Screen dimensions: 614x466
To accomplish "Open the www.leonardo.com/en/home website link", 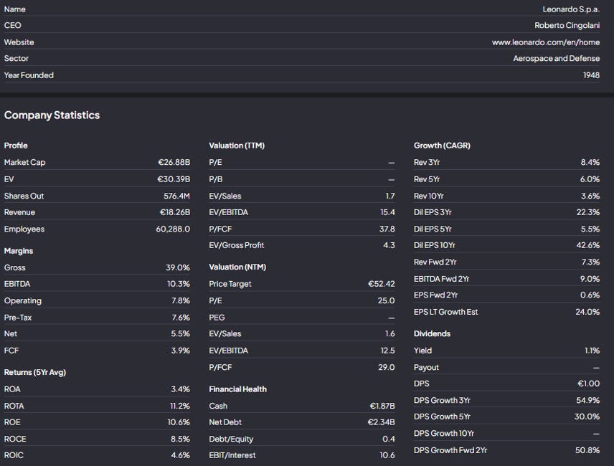I will pos(545,42).
